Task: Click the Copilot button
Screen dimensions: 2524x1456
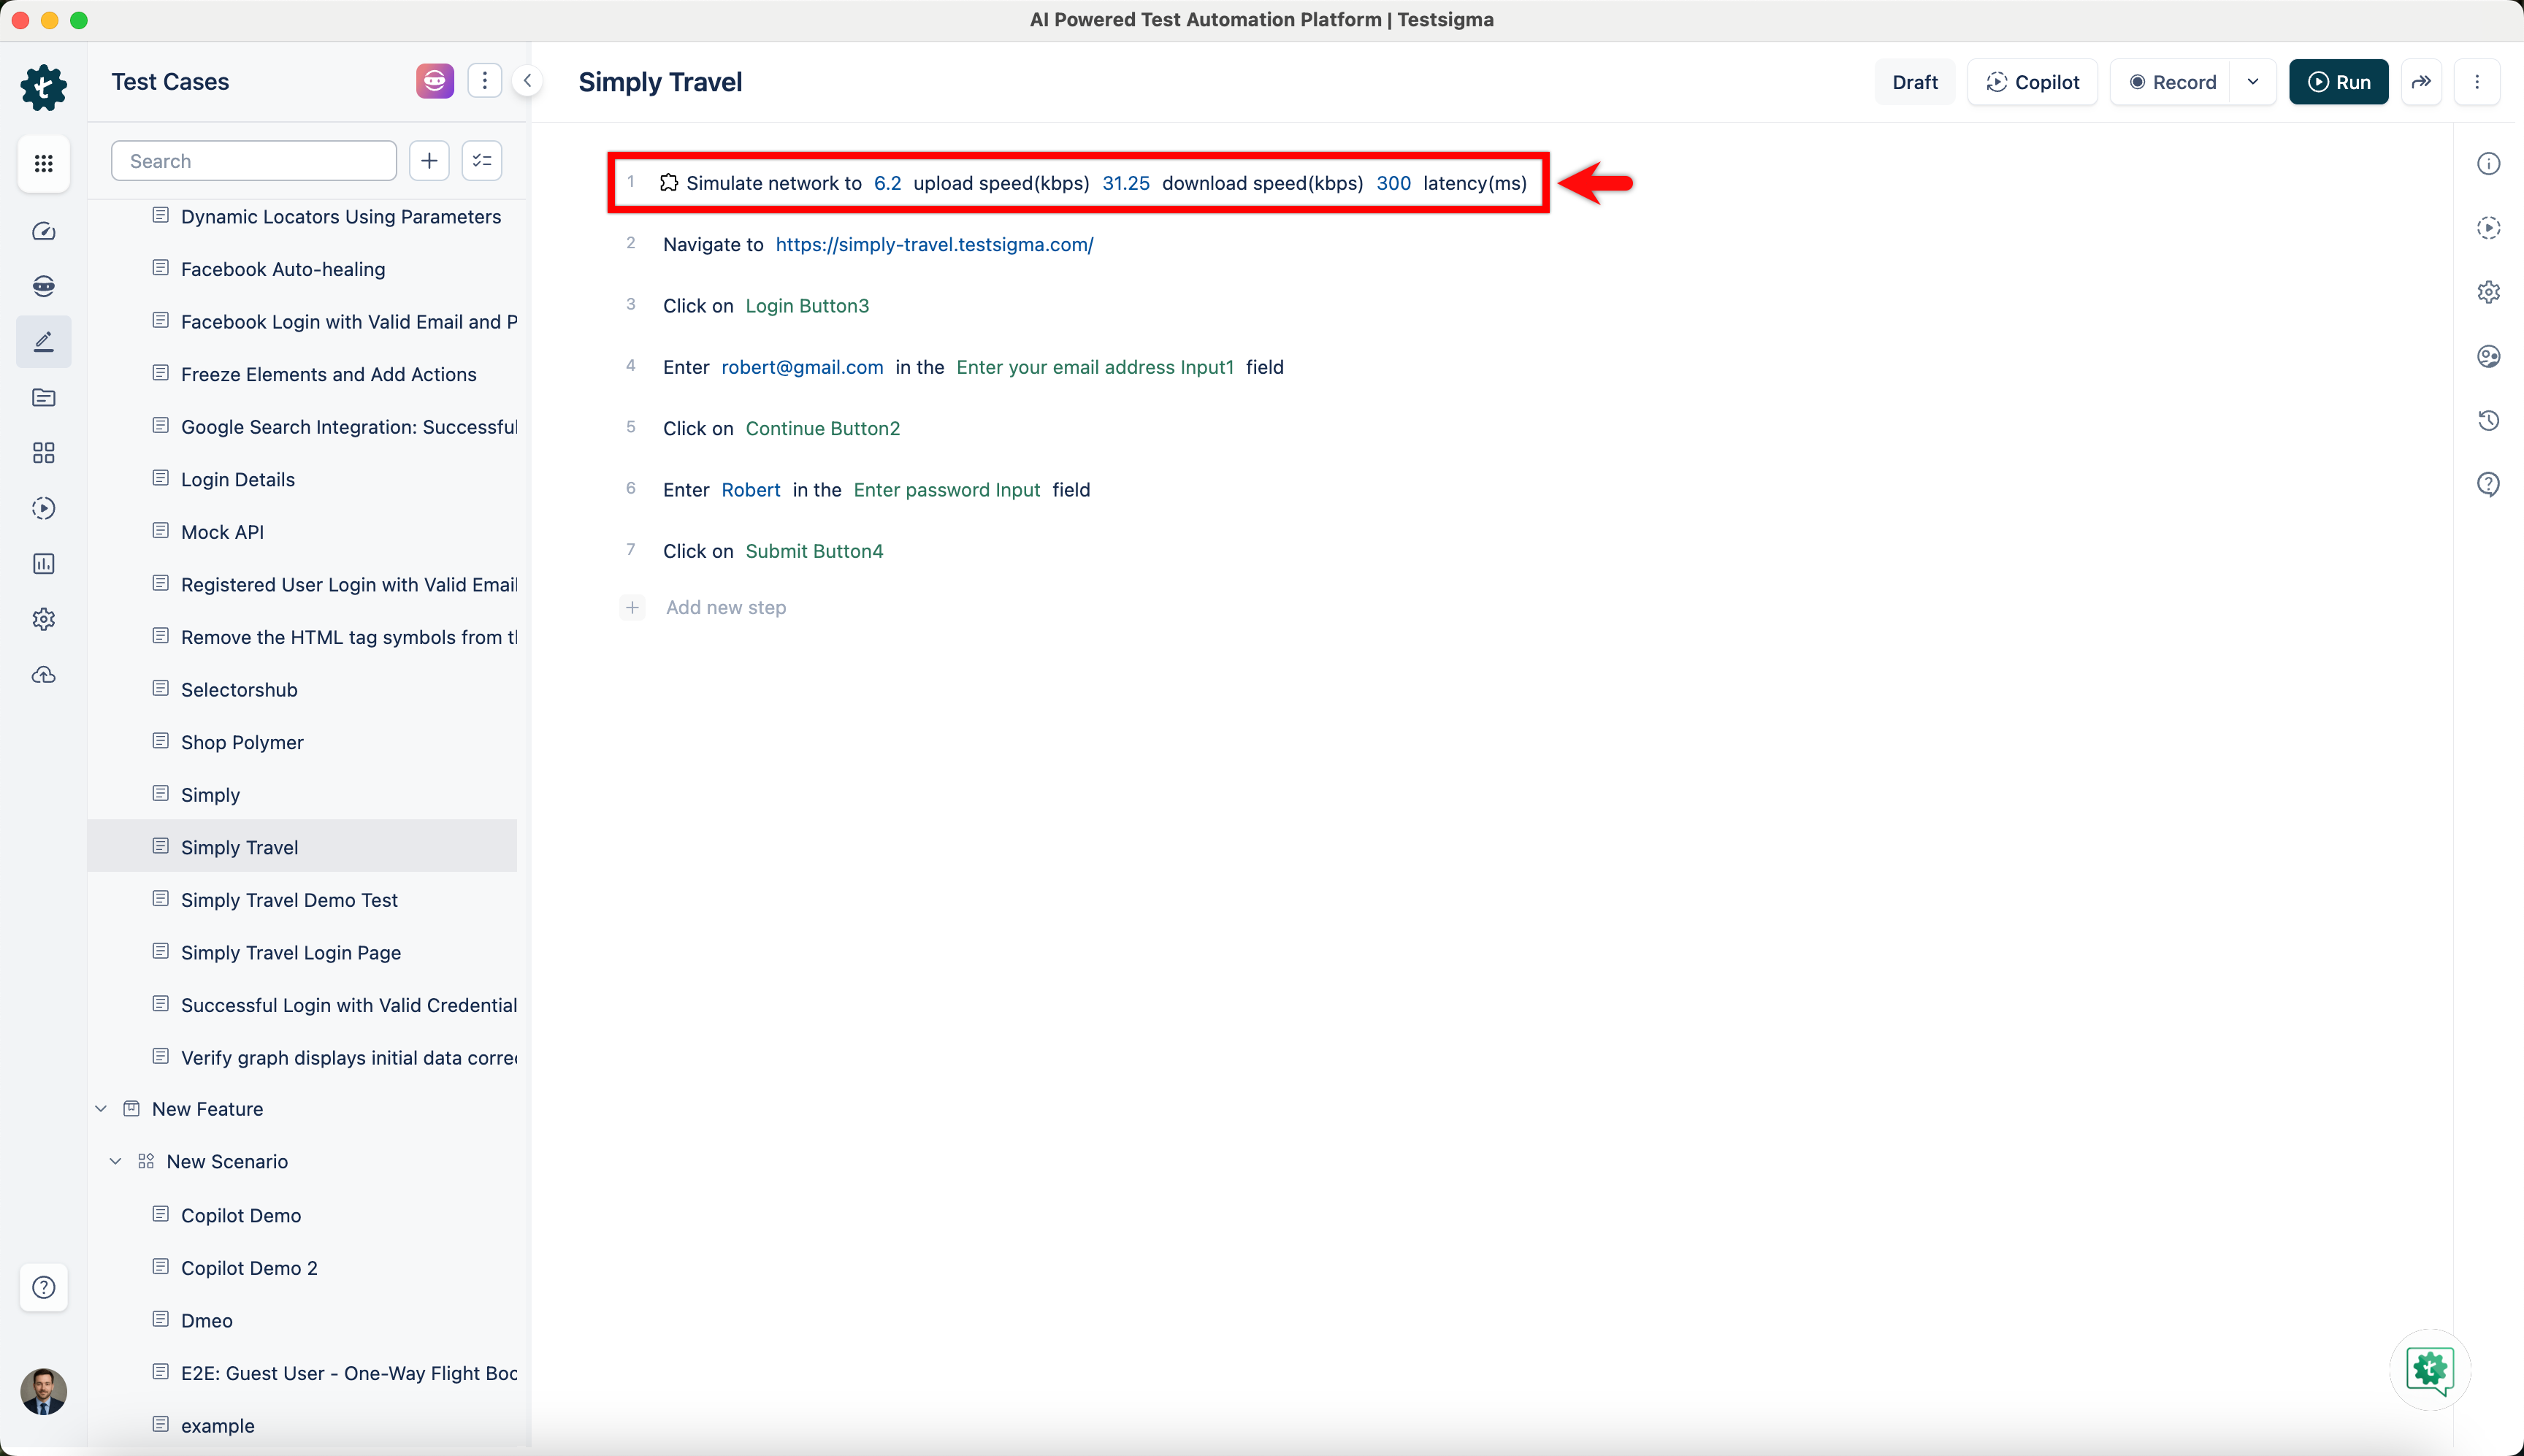Action: point(2032,82)
